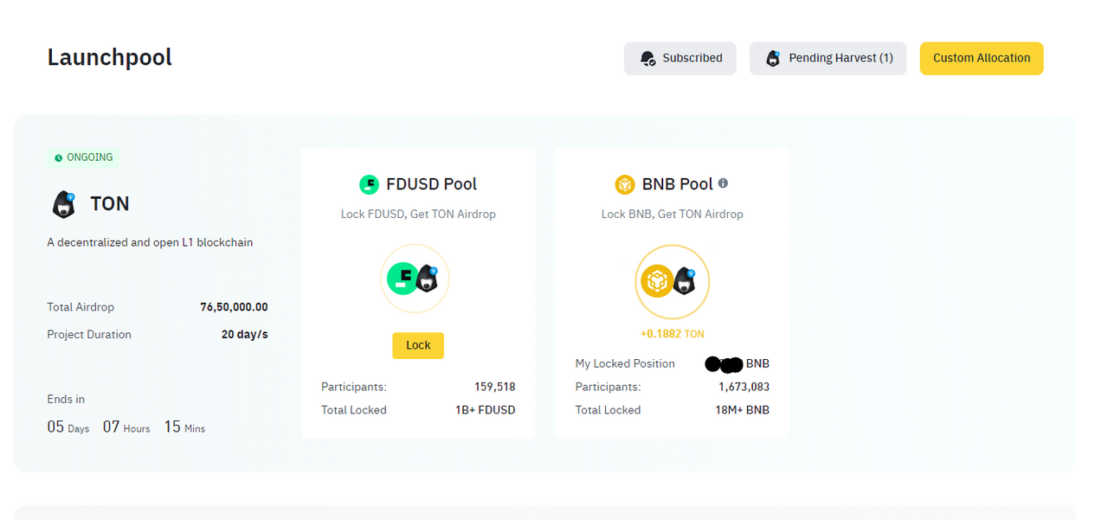This screenshot has height=520, width=1108.
Task: Click the 05 Days countdown value
Action: point(68,427)
